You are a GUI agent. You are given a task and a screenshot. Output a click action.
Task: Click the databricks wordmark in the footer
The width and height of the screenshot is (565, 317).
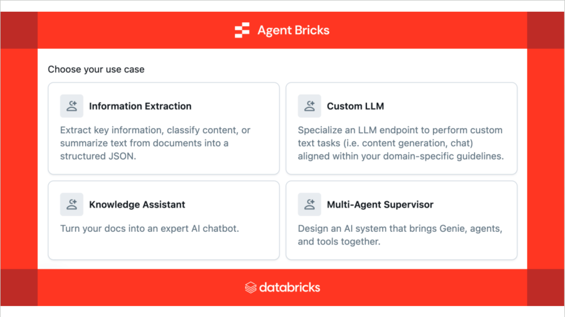[290, 287]
